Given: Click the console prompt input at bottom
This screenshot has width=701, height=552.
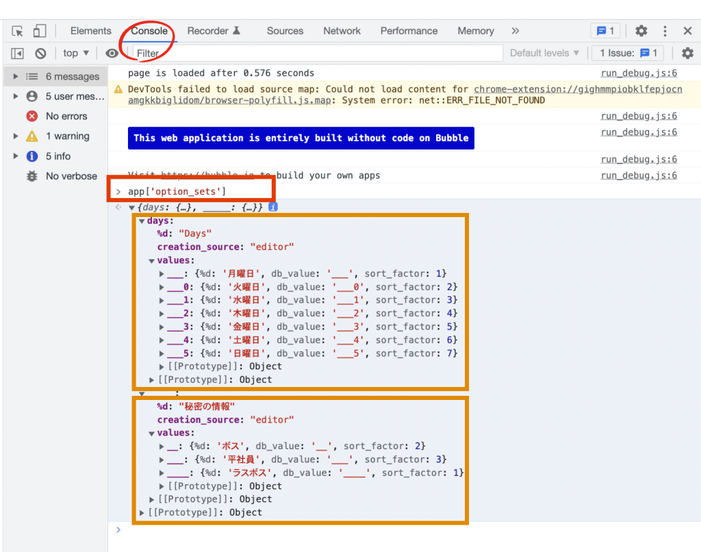Looking at the screenshot, I should tap(403, 529).
